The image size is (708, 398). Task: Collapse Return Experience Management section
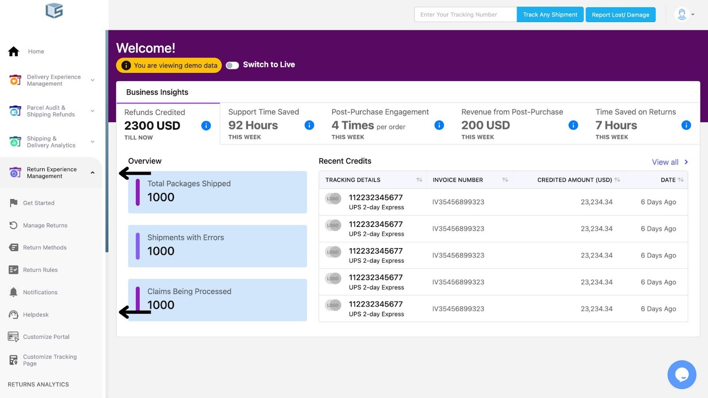(92, 173)
